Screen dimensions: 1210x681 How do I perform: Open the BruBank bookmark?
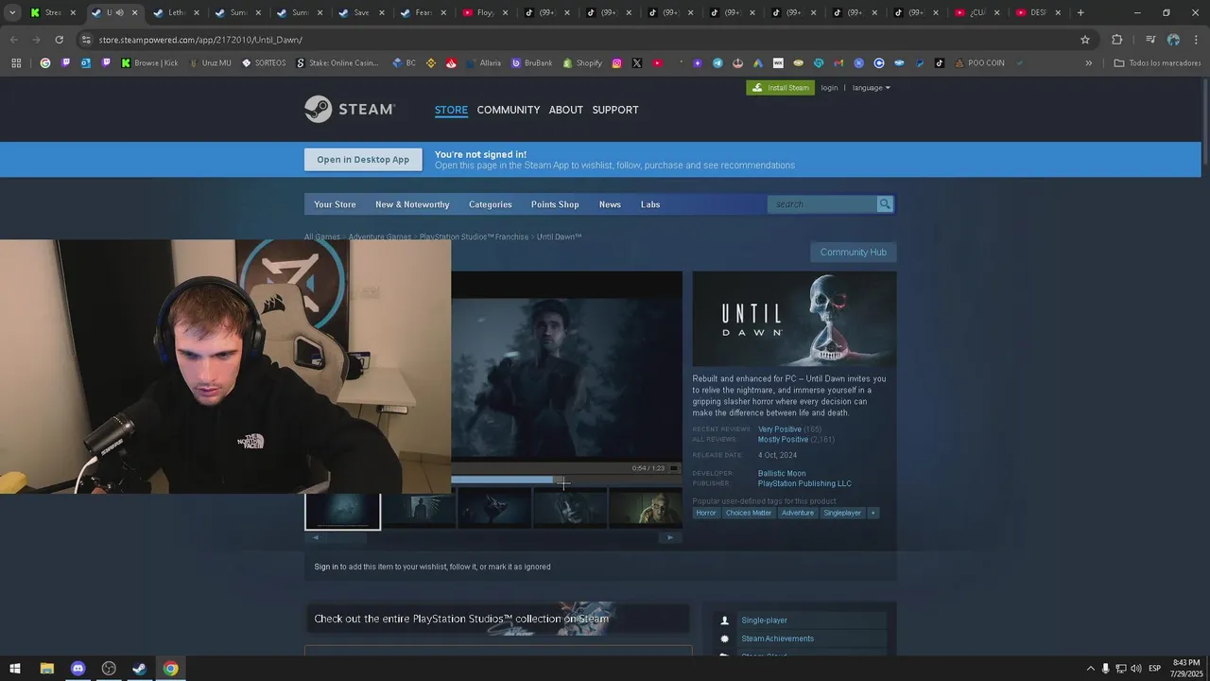point(532,63)
